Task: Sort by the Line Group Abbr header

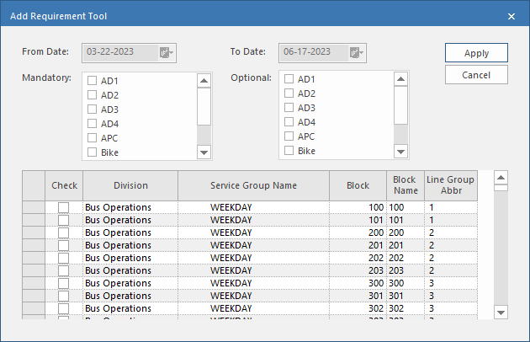Action: 451,185
